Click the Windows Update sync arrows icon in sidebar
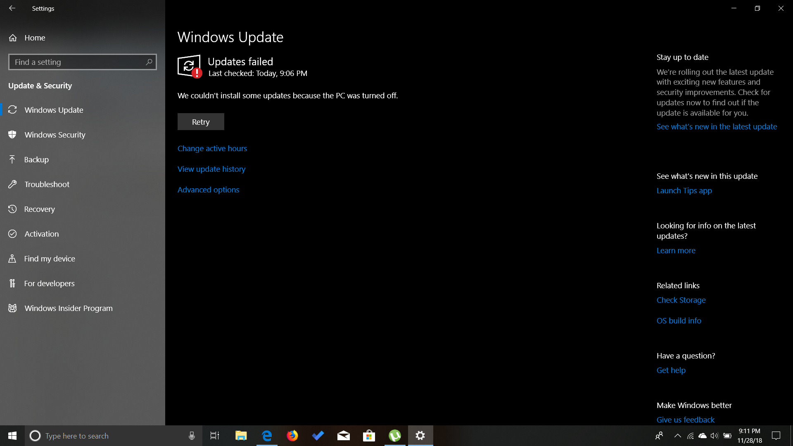 click(x=12, y=110)
